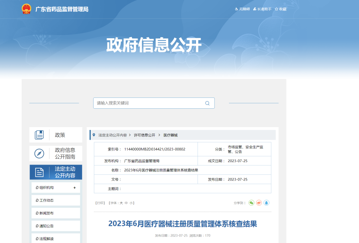359x243 pixels.
Task: Click the 收藏 star icon
Action: 277,9
